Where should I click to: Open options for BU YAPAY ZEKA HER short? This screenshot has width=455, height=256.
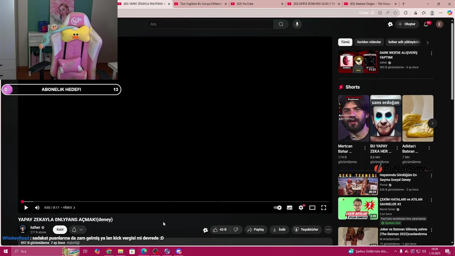[397, 148]
